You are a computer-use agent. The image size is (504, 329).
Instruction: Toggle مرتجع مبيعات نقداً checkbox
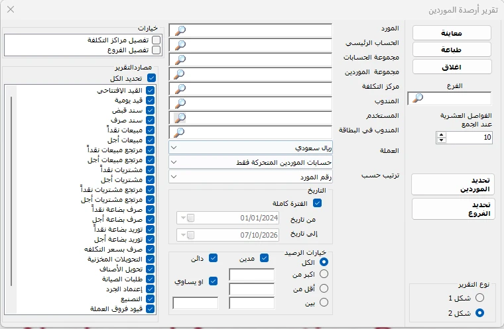(x=150, y=150)
